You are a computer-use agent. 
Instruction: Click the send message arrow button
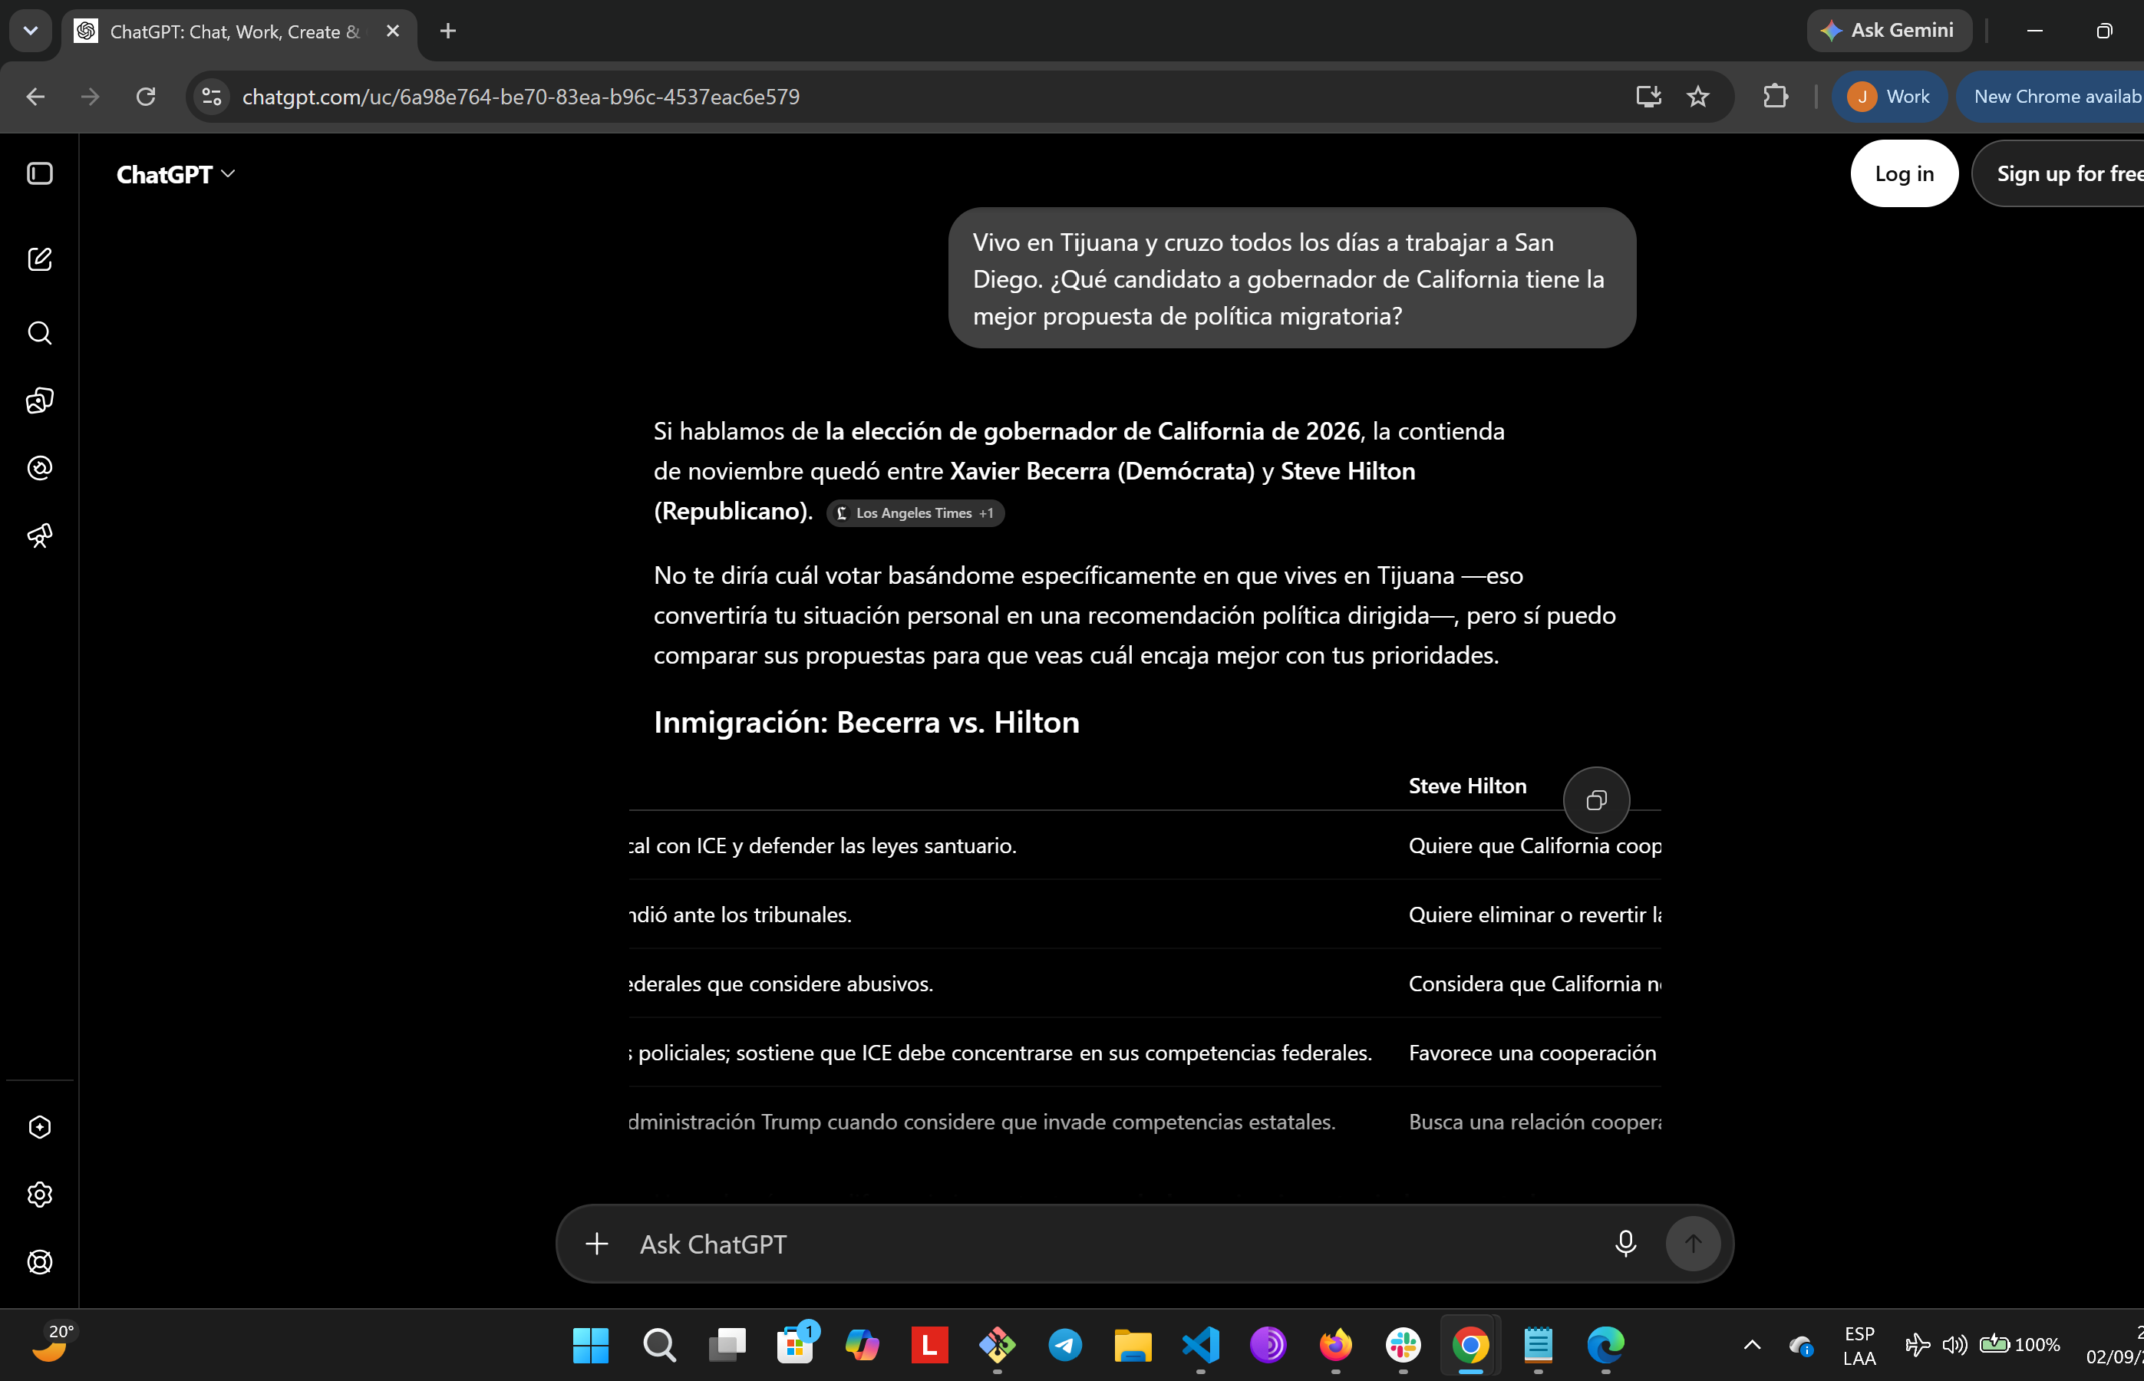tap(1692, 1244)
